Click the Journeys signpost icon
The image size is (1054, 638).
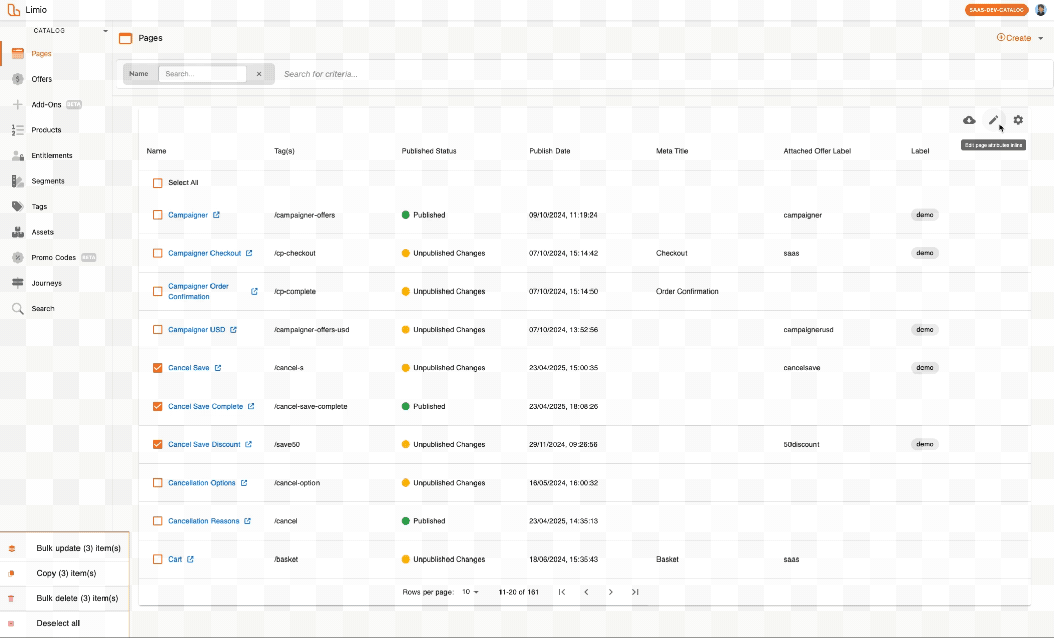[x=18, y=283]
